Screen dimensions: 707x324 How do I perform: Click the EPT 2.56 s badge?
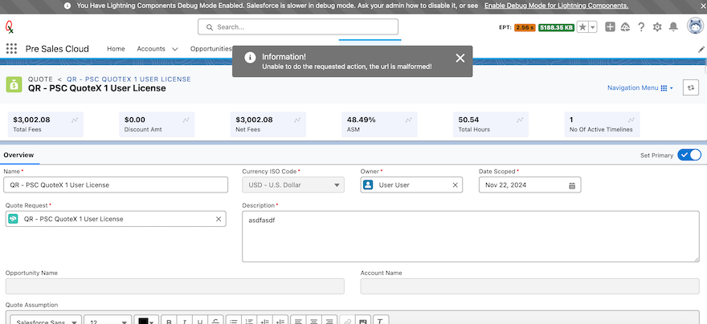pos(525,27)
